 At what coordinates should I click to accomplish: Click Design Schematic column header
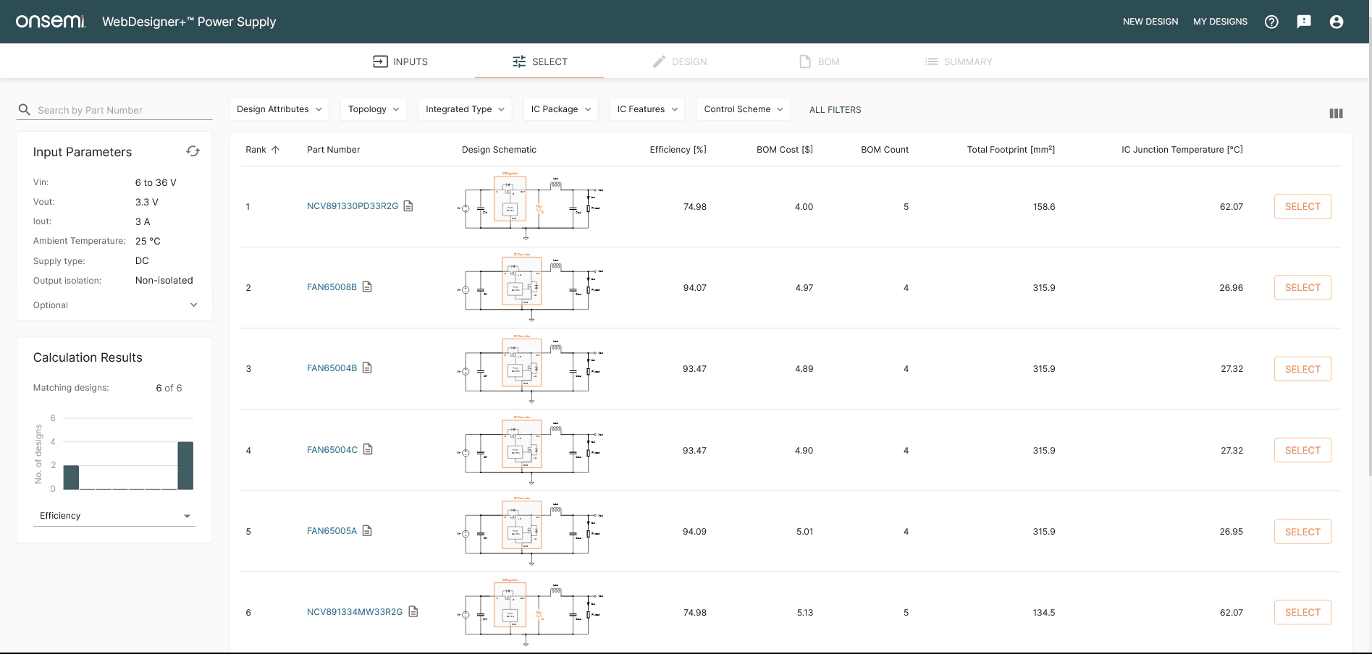(499, 150)
